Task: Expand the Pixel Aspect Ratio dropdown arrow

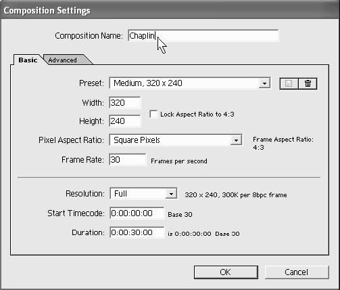Action: 236,140
